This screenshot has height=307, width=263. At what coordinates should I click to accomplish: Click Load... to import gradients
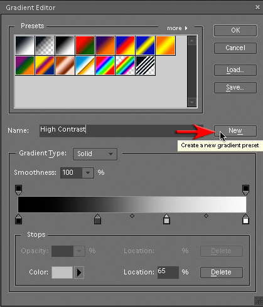click(235, 70)
